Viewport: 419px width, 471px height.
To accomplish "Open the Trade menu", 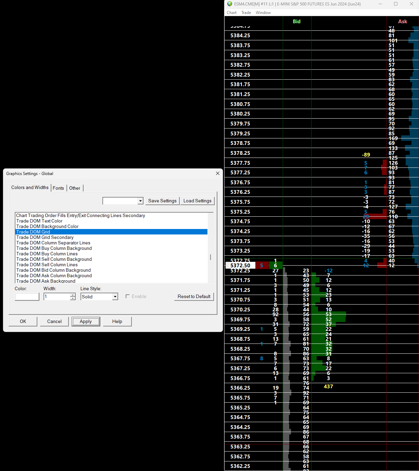I will point(246,13).
